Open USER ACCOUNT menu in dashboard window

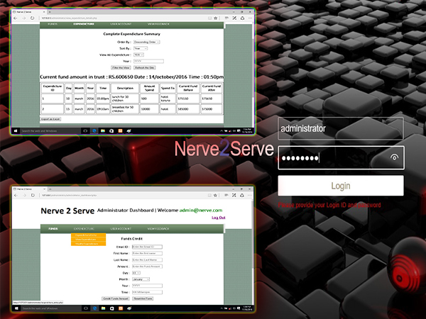click(119, 228)
